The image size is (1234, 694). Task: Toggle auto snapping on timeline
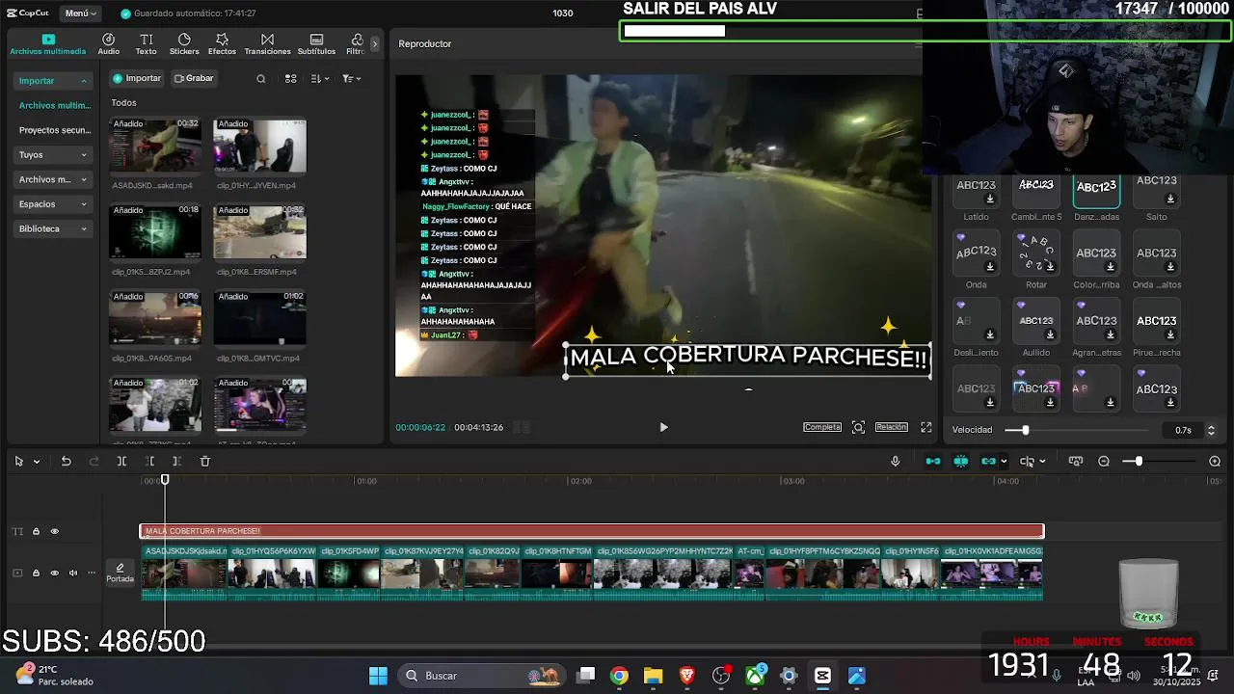tap(960, 462)
